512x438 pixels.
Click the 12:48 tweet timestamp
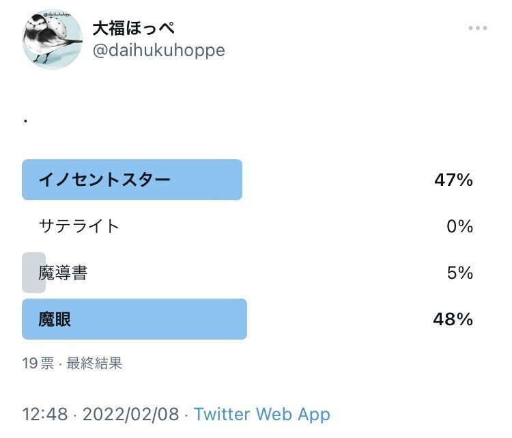[x=45, y=413]
